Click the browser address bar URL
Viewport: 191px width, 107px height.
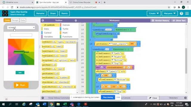coord(58,7)
